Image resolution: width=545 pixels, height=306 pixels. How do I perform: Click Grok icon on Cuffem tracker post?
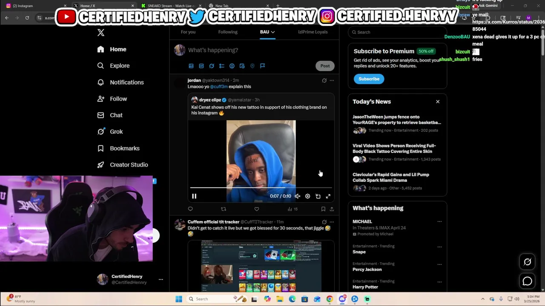click(x=324, y=222)
